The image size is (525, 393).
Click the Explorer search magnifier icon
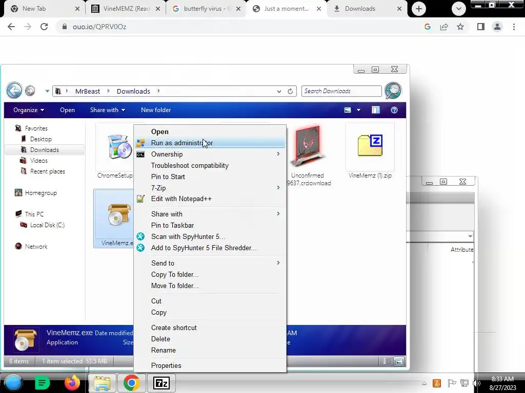(393, 91)
